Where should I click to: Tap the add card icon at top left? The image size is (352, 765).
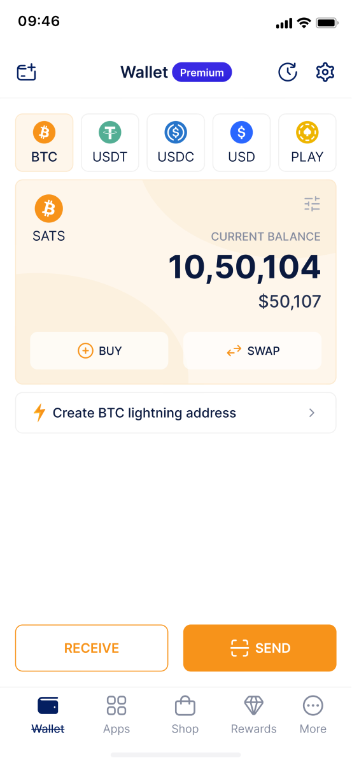click(x=27, y=72)
